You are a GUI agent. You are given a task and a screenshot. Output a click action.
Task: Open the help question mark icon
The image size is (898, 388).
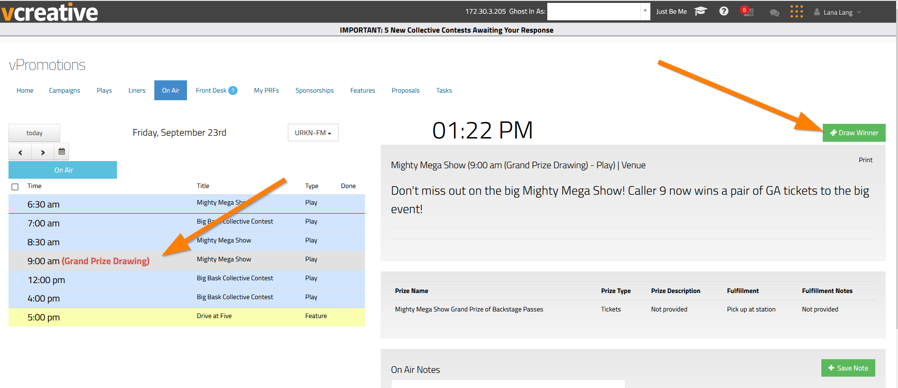[724, 11]
